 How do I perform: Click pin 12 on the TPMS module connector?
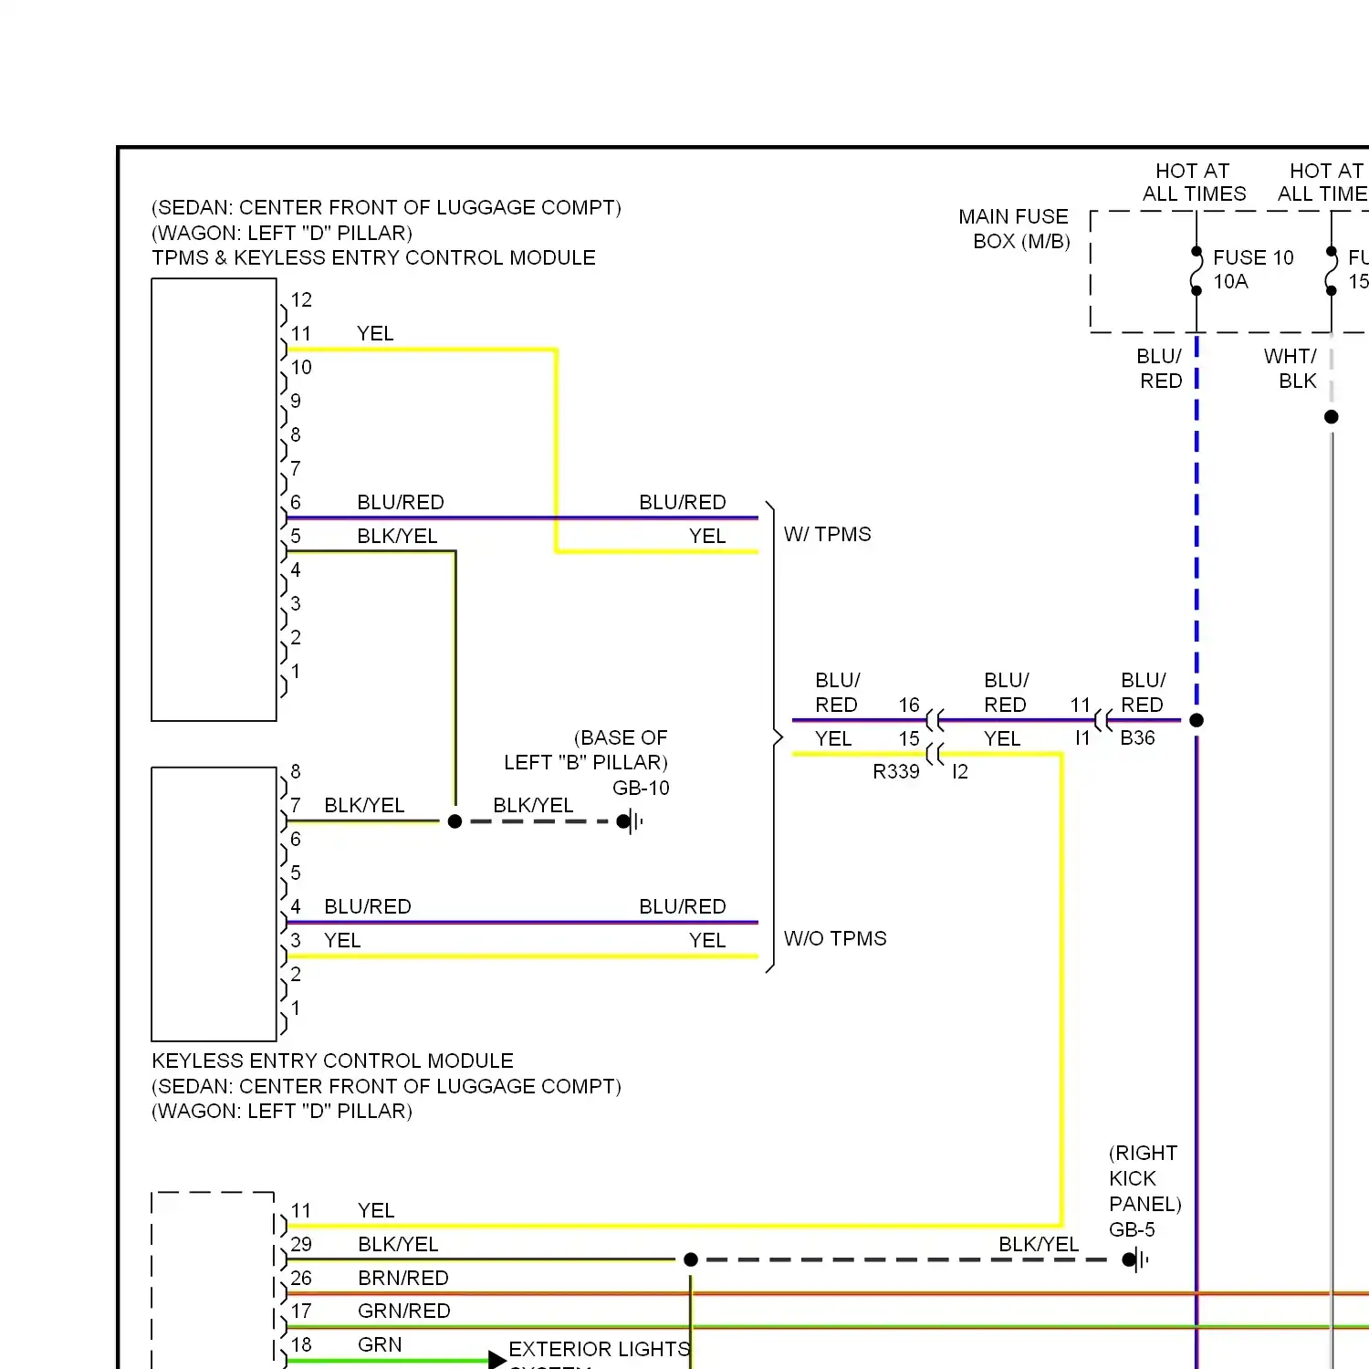[301, 300]
